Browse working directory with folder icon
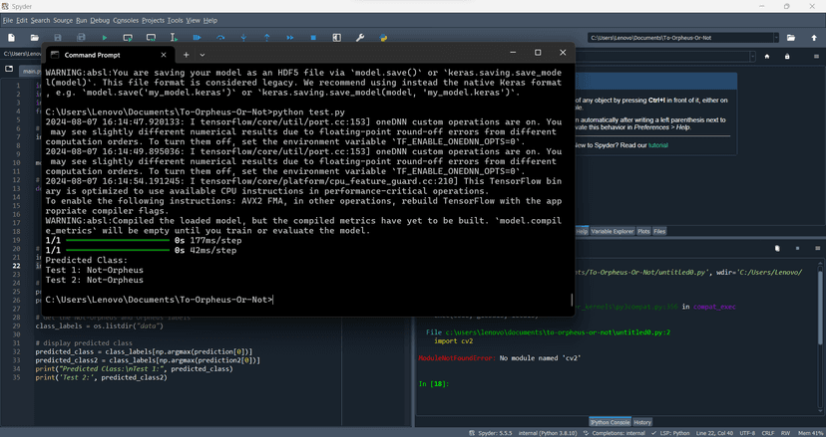Image resolution: width=826 pixels, height=437 pixels. coord(791,38)
